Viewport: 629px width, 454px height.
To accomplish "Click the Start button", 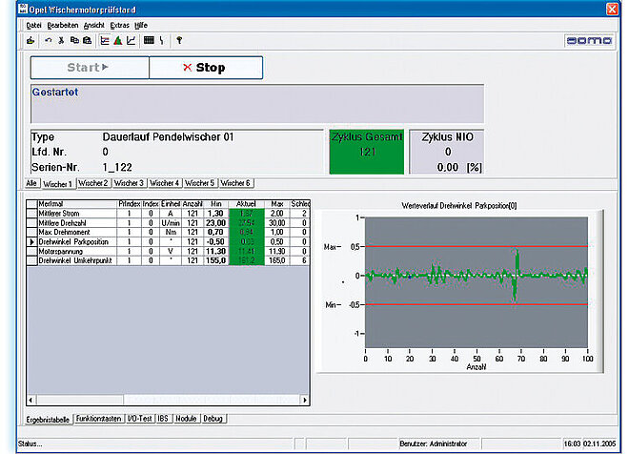I will (x=90, y=68).
